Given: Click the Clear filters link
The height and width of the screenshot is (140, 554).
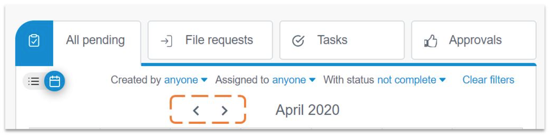Looking at the screenshot, I should click(x=488, y=80).
